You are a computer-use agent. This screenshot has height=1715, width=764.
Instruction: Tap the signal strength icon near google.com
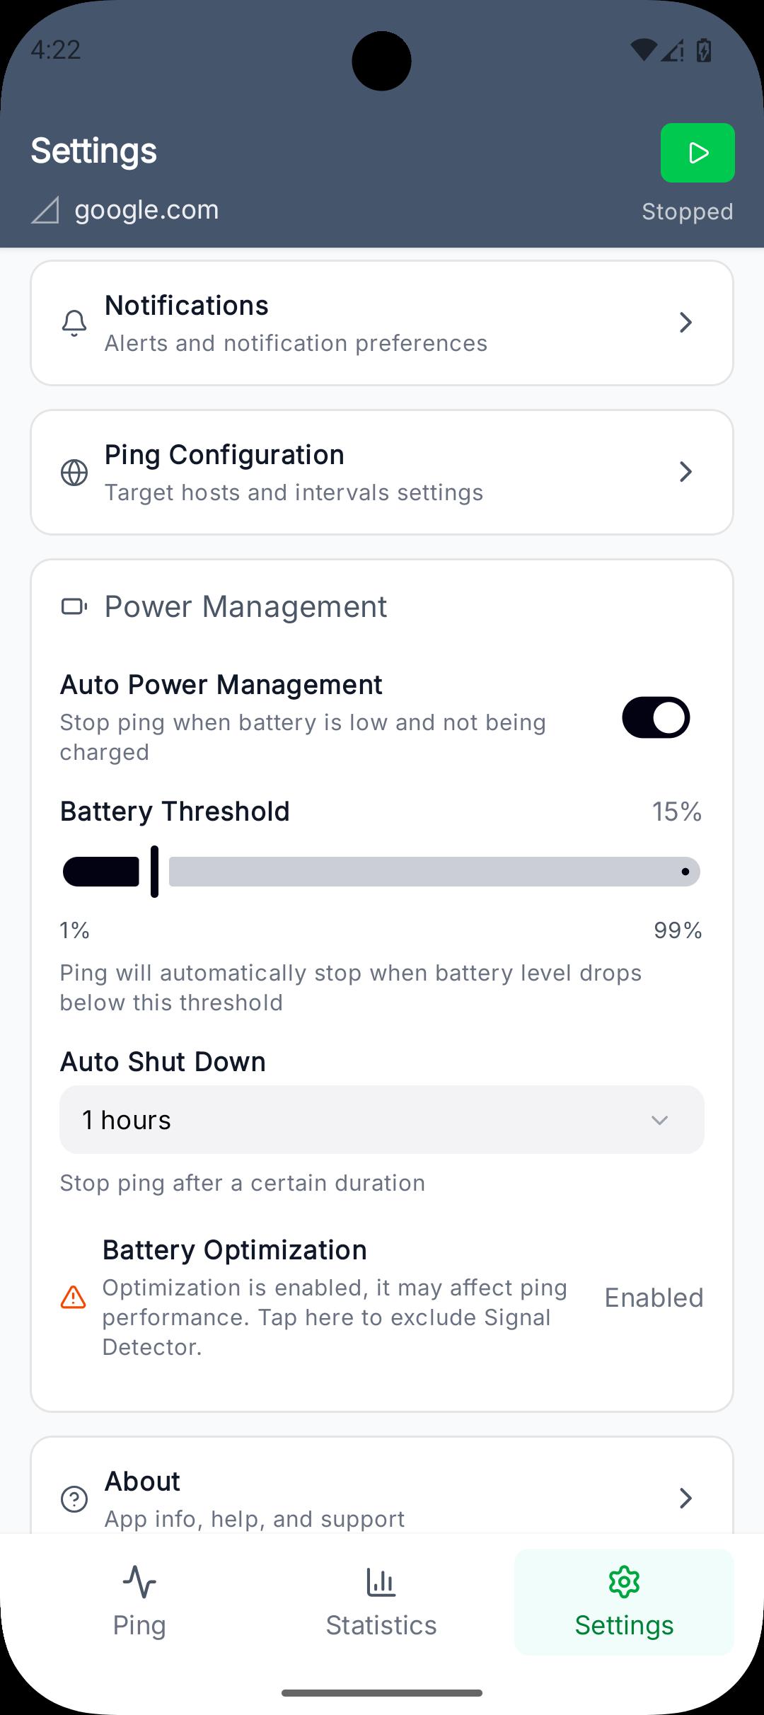(45, 211)
